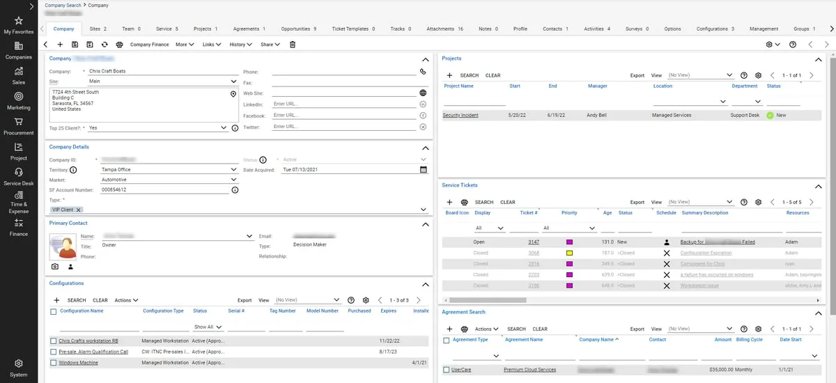836x383 pixels.
Task: Click the green New status indicator for Security Incident
Action: pos(770,115)
